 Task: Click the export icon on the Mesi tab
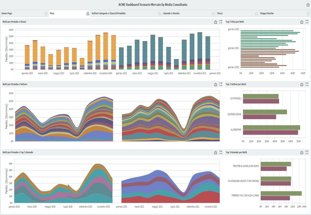[x=87, y=14]
